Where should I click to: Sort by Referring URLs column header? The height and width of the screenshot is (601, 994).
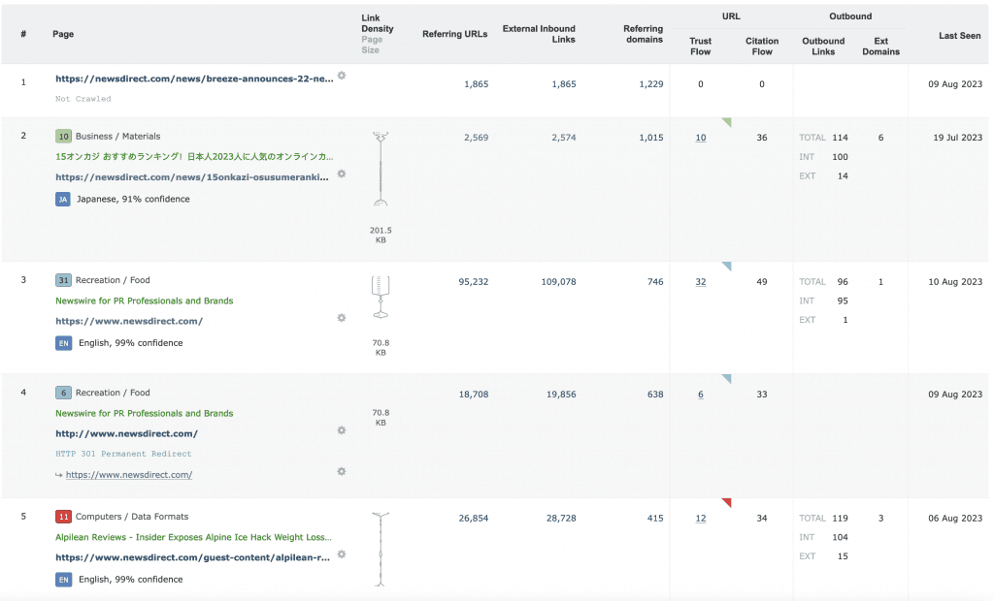tap(454, 34)
